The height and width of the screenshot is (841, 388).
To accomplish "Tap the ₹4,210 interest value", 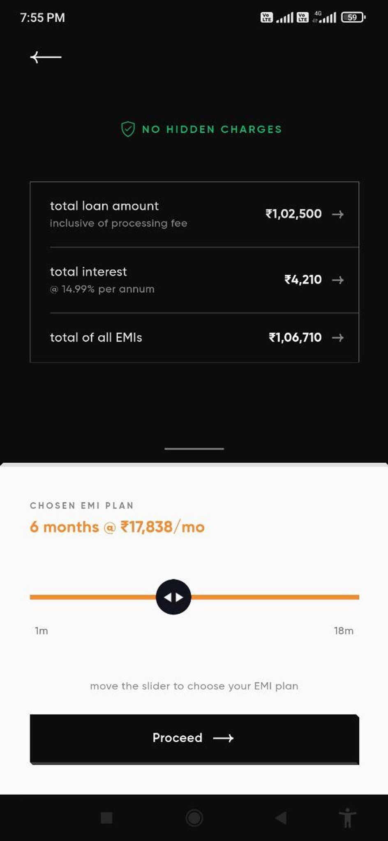I will coord(303,280).
